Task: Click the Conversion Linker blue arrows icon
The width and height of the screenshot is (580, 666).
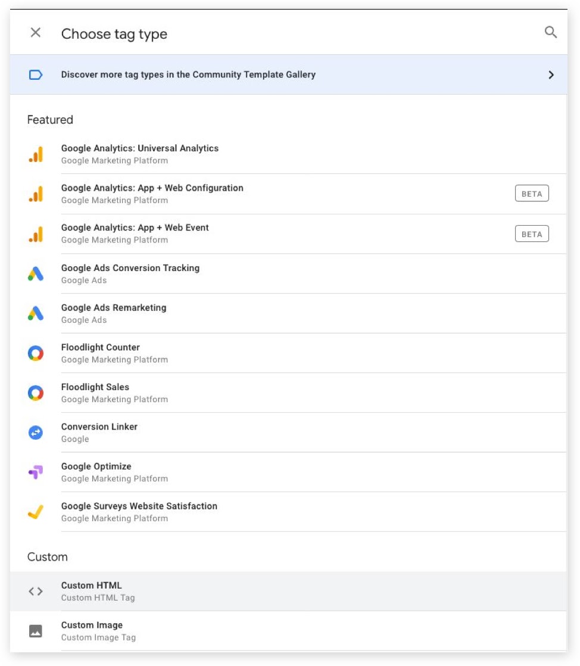Action: [36, 433]
